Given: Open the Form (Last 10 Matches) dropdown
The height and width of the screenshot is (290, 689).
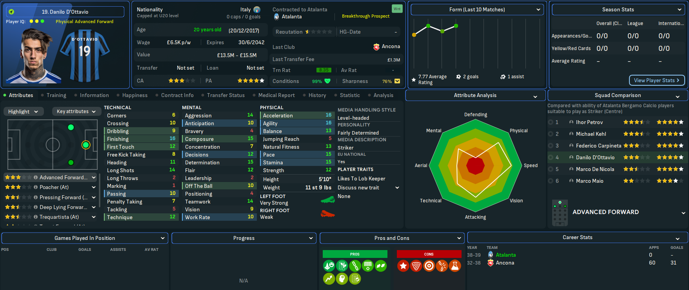Looking at the screenshot, I should coord(477,9).
